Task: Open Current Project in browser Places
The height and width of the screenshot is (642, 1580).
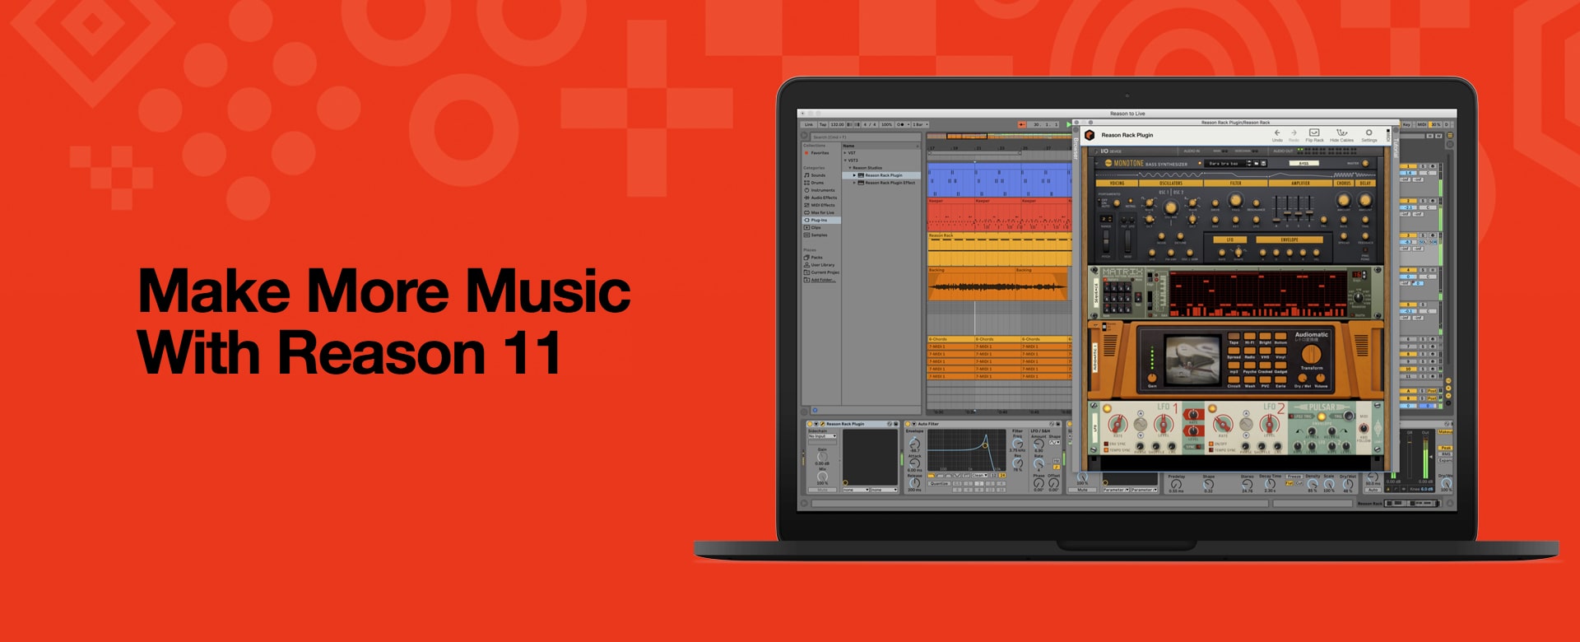Action: [821, 272]
